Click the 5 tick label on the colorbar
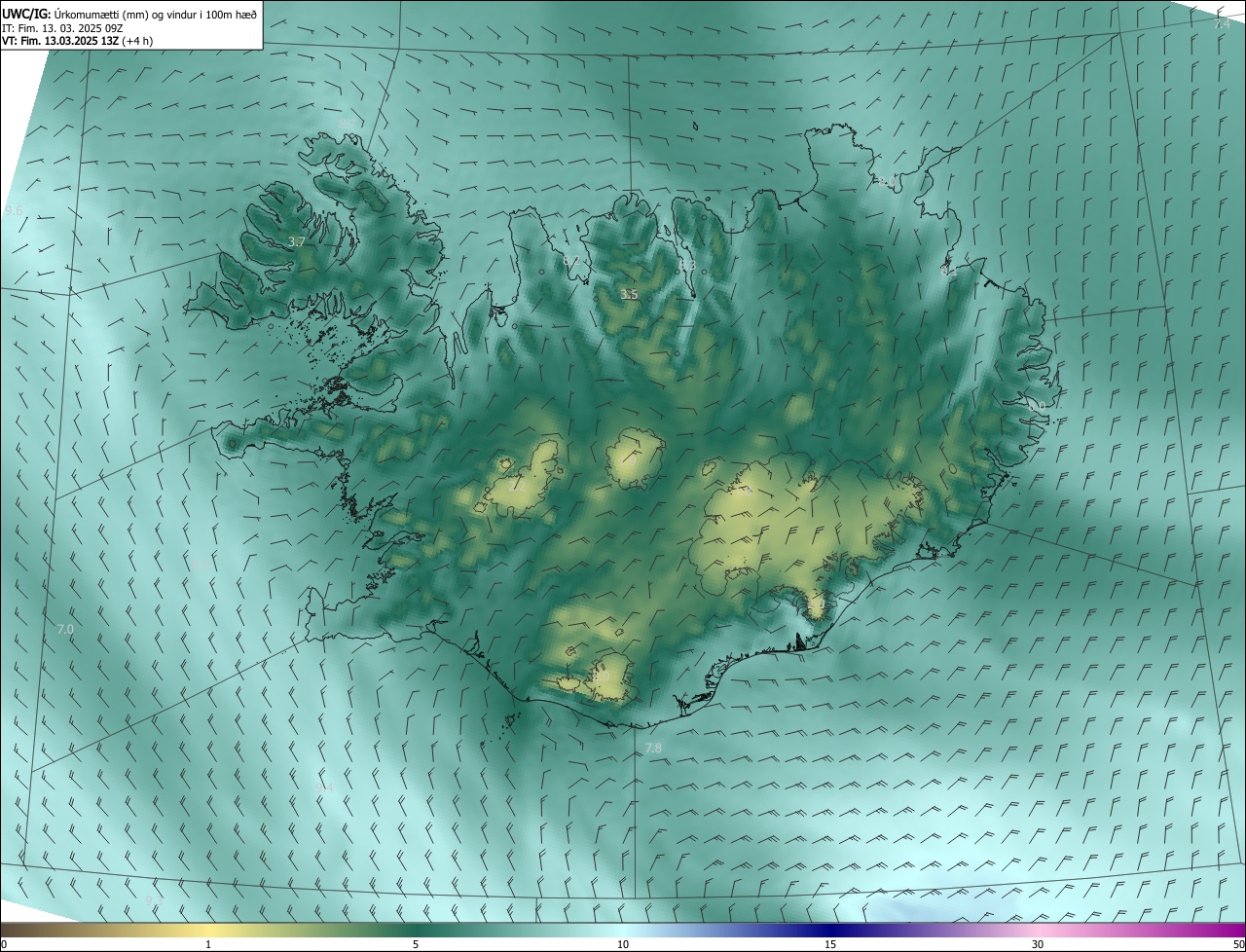The width and height of the screenshot is (1246, 952). pos(416,944)
